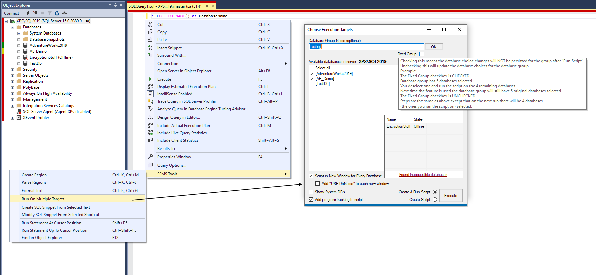
Task: Click the Properties Window wrench icon
Action: tap(150, 157)
